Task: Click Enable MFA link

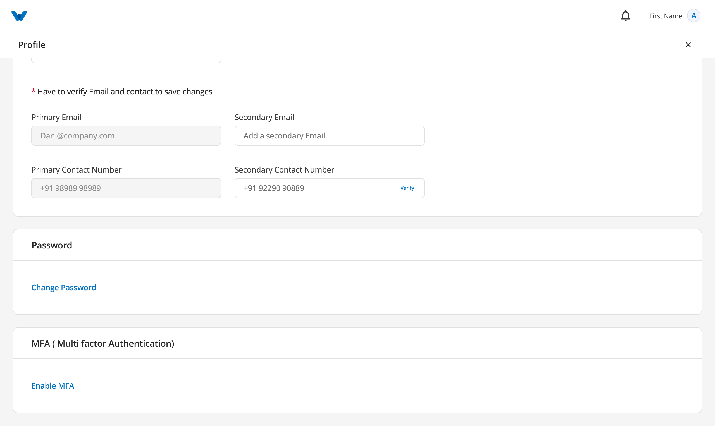Action: [x=53, y=386]
